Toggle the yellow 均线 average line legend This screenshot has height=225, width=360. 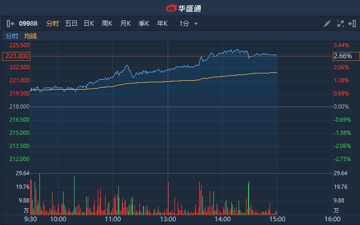[x=30, y=36]
